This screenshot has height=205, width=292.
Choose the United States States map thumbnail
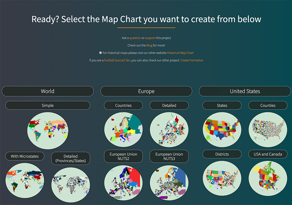[x=222, y=130]
